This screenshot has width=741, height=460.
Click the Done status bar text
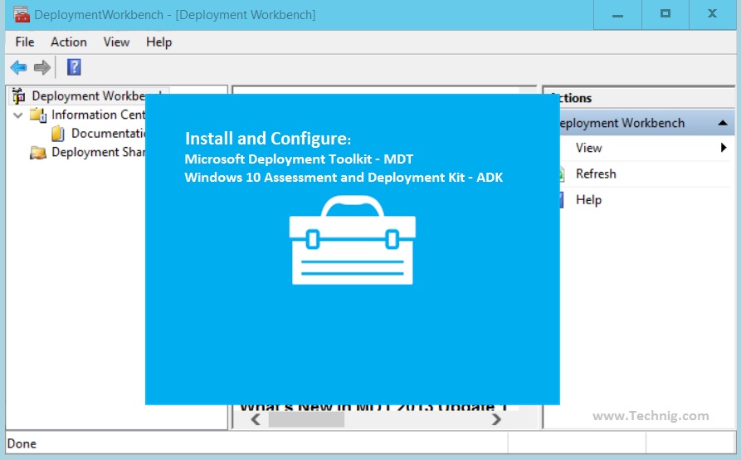pyautogui.click(x=22, y=443)
